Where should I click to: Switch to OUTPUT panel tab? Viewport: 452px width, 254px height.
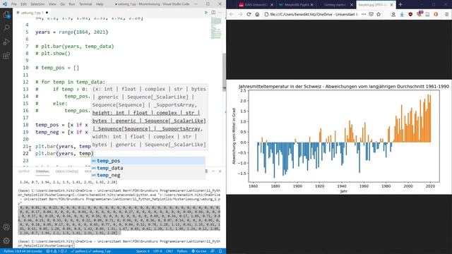[24, 171]
